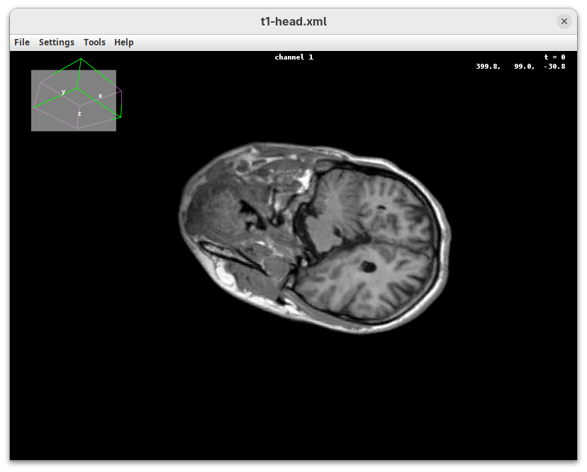Open the Tools menu
587x472 pixels.
94,43
